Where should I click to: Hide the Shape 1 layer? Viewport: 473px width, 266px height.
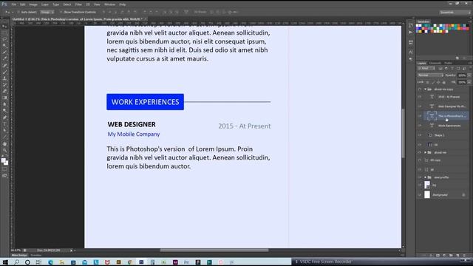[420, 135]
